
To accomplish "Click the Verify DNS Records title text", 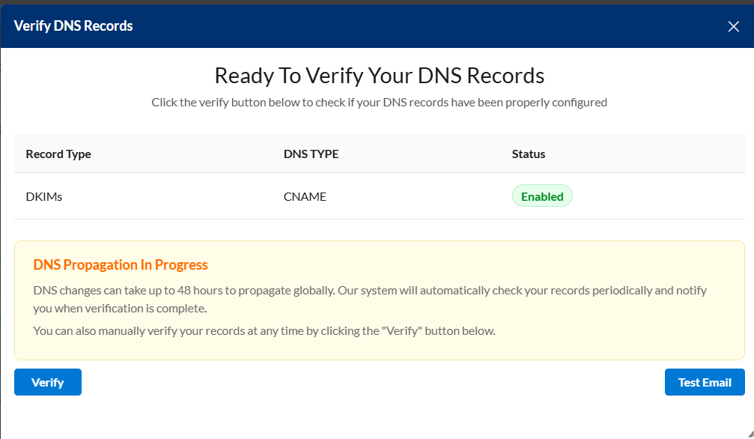I will [x=73, y=26].
